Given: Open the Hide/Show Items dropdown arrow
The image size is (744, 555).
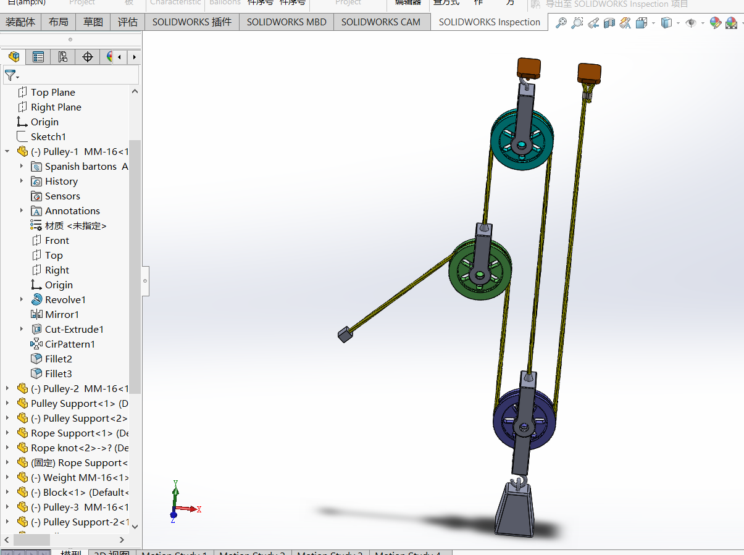Looking at the screenshot, I should (703, 23).
